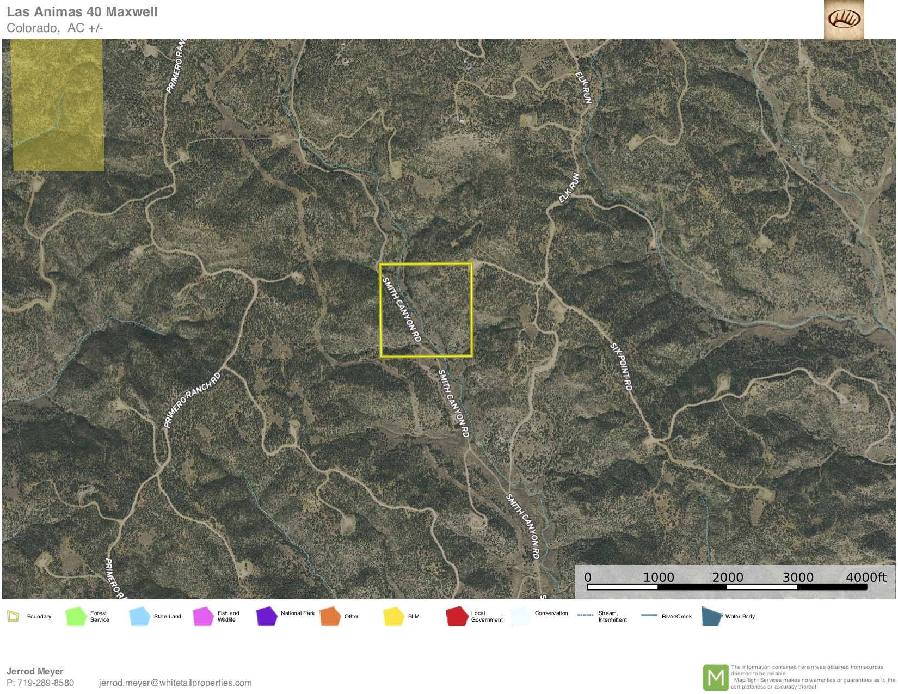Click the River/Creek legend line symbol
This screenshot has width=898, height=694.
pyautogui.click(x=649, y=615)
